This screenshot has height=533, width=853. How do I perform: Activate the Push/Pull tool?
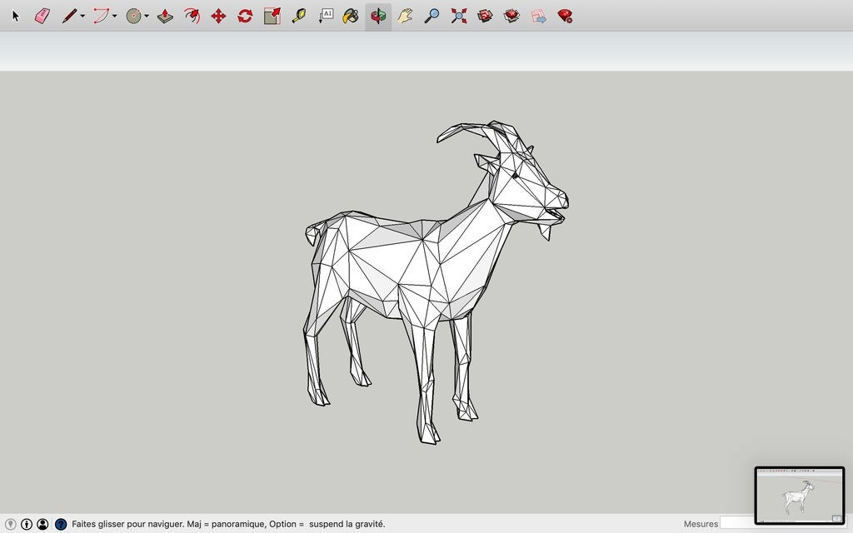click(165, 14)
